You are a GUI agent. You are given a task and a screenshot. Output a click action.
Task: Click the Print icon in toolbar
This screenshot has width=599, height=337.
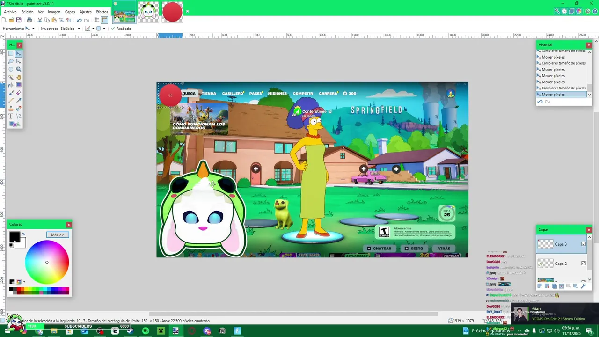point(29,20)
